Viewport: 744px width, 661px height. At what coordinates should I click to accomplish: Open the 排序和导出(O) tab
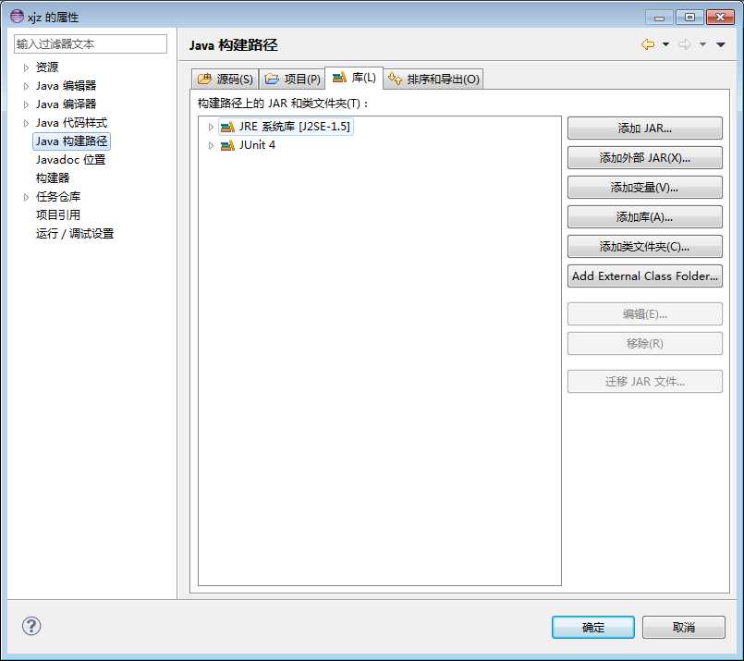pos(433,79)
